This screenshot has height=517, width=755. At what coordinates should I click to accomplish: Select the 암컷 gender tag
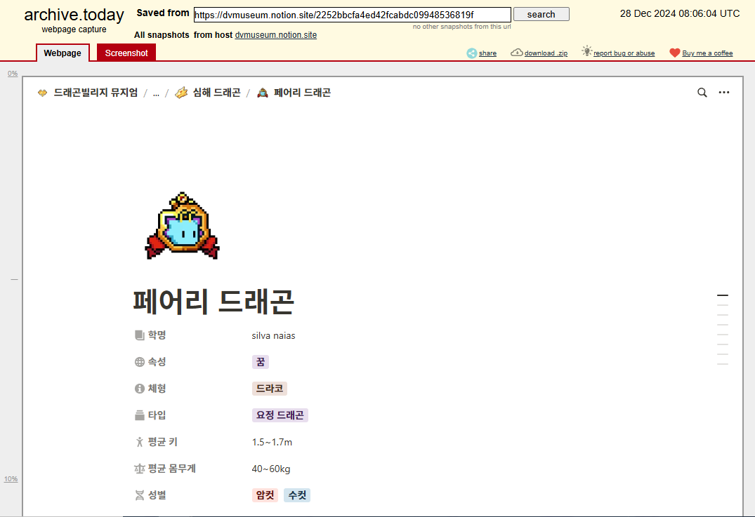[265, 495]
